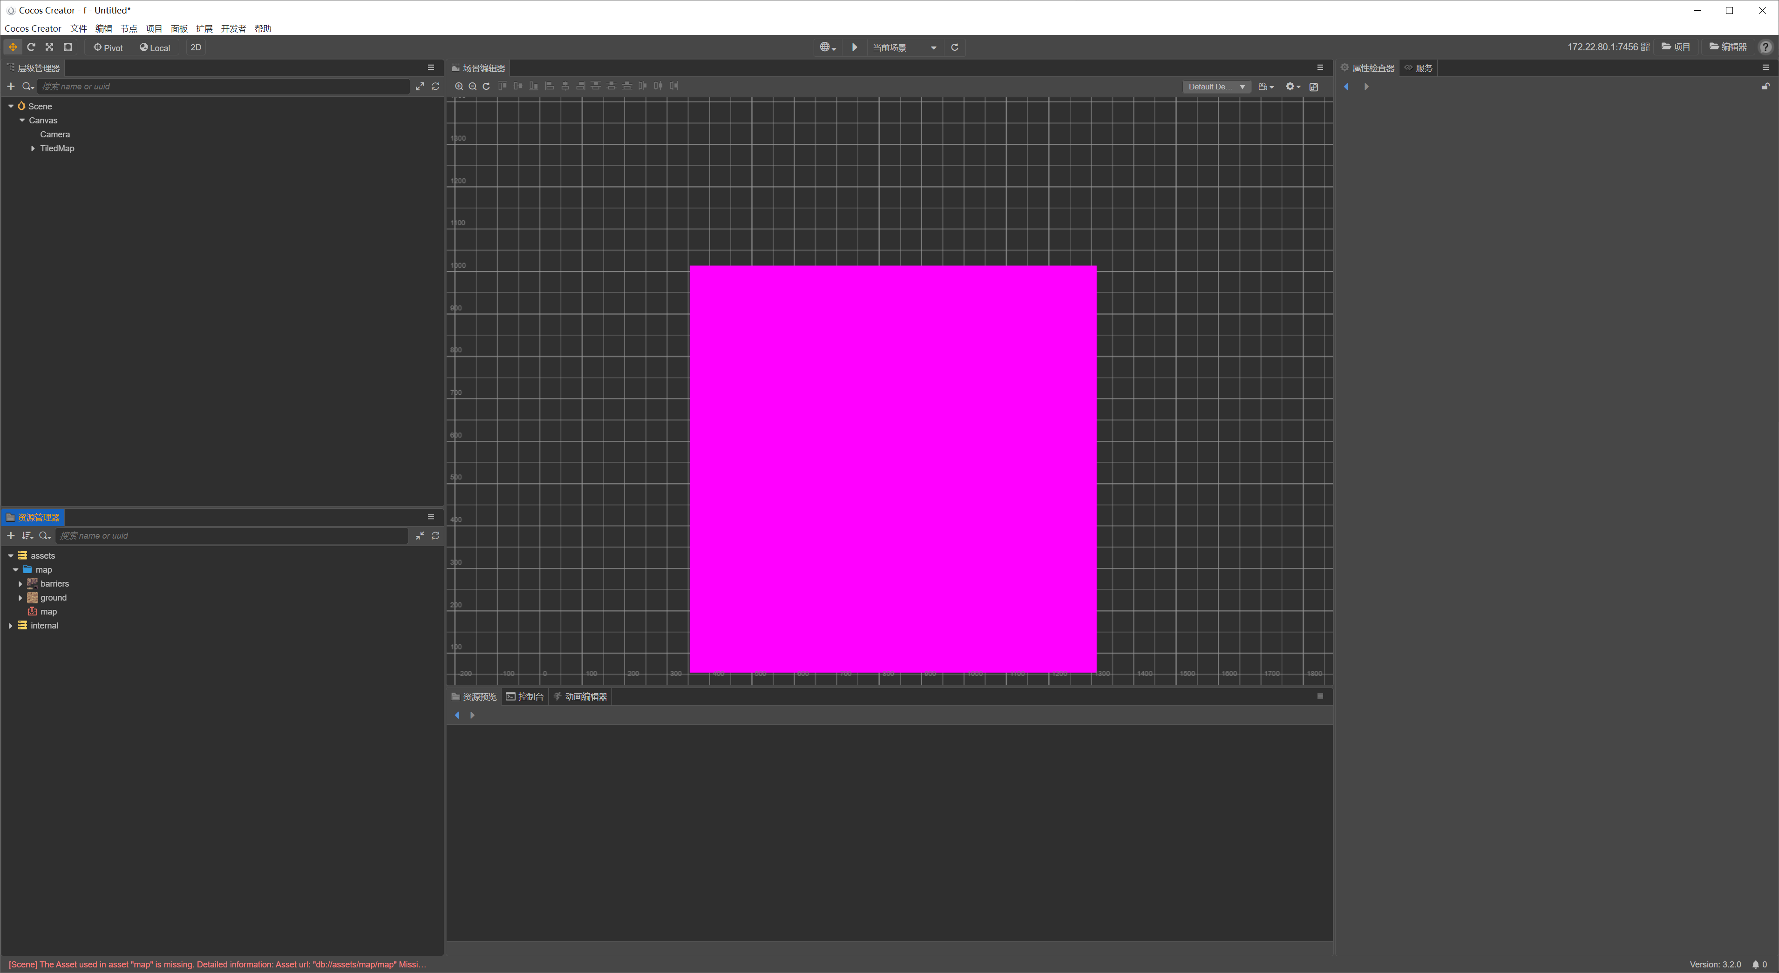Open the 当前场景 preview scene dropdown
1779x973 pixels.
tap(904, 47)
